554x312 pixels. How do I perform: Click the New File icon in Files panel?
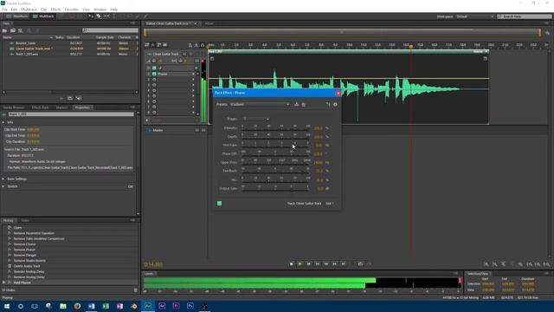coord(21,30)
